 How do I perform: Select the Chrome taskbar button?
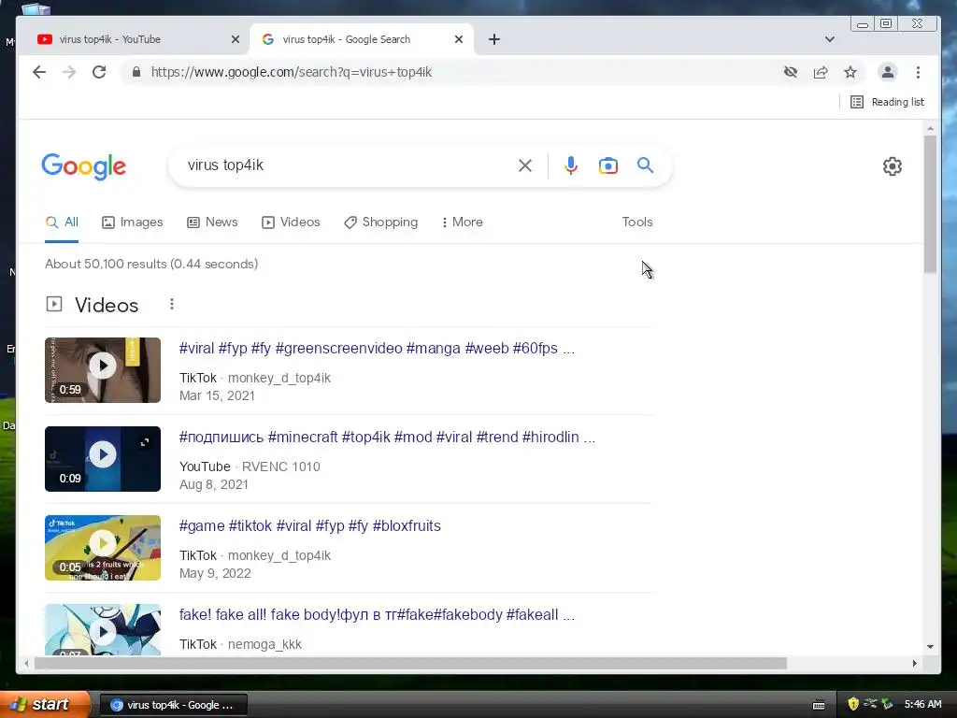[x=173, y=705]
